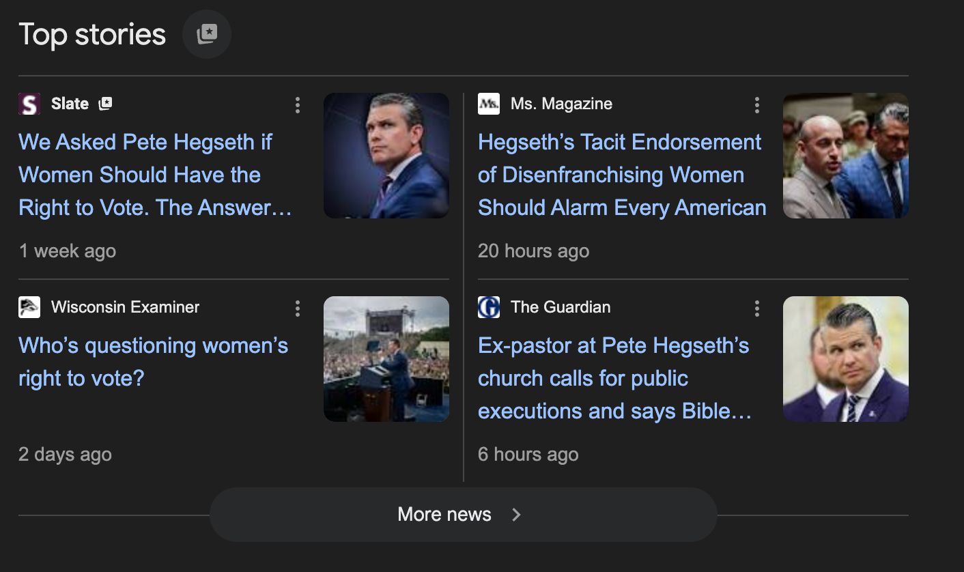Image resolution: width=964 pixels, height=572 pixels.
Task: Open story options for the Hegseth endorsement article
Action: point(757,105)
